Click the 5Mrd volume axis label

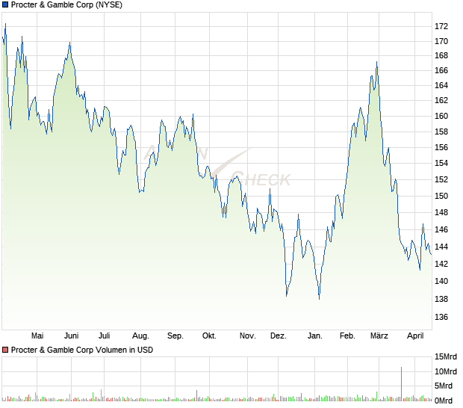click(x=444, y=386)
